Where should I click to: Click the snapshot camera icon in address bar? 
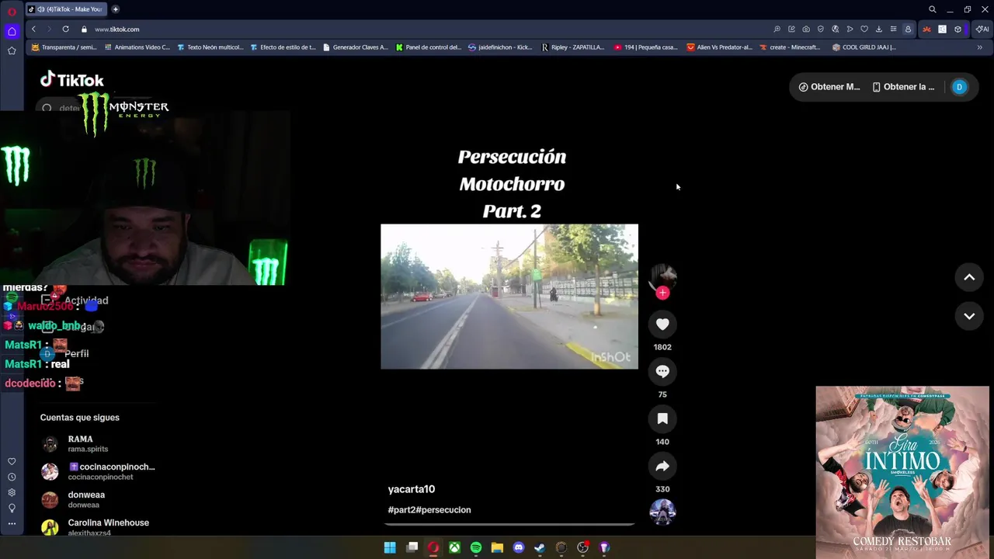pyautogui.click(x=806, y=30)
